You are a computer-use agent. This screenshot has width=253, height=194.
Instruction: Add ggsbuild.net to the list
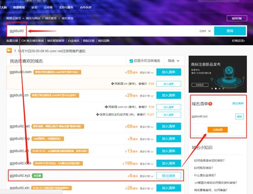pos(169,126)
